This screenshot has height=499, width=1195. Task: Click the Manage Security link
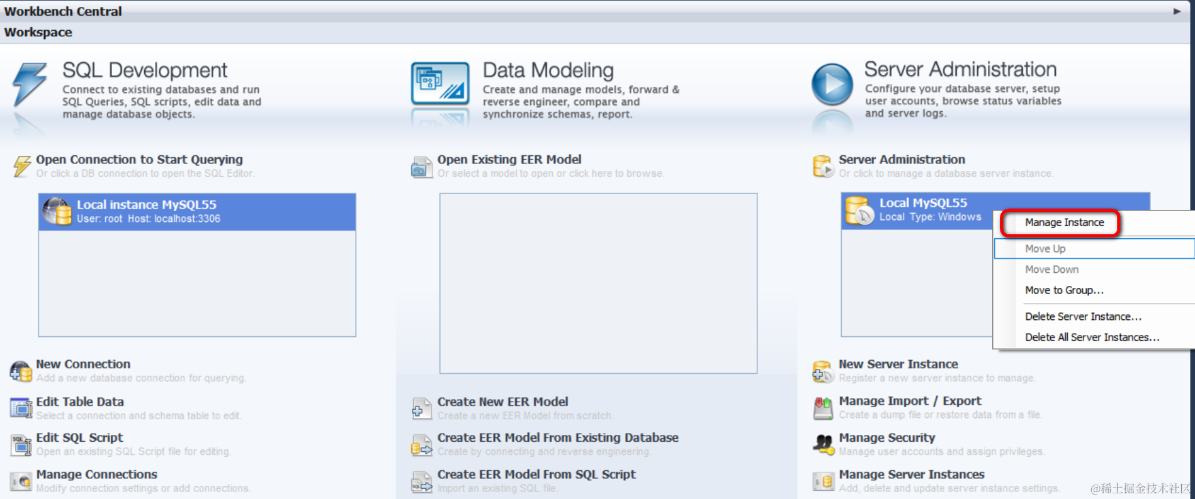[x=886, y=437]
